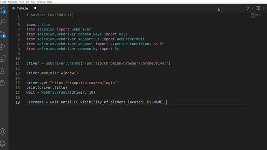Click "WebDriverWait" import on line 6
This screenshot has height=150, width=267.
click(131, 39)
